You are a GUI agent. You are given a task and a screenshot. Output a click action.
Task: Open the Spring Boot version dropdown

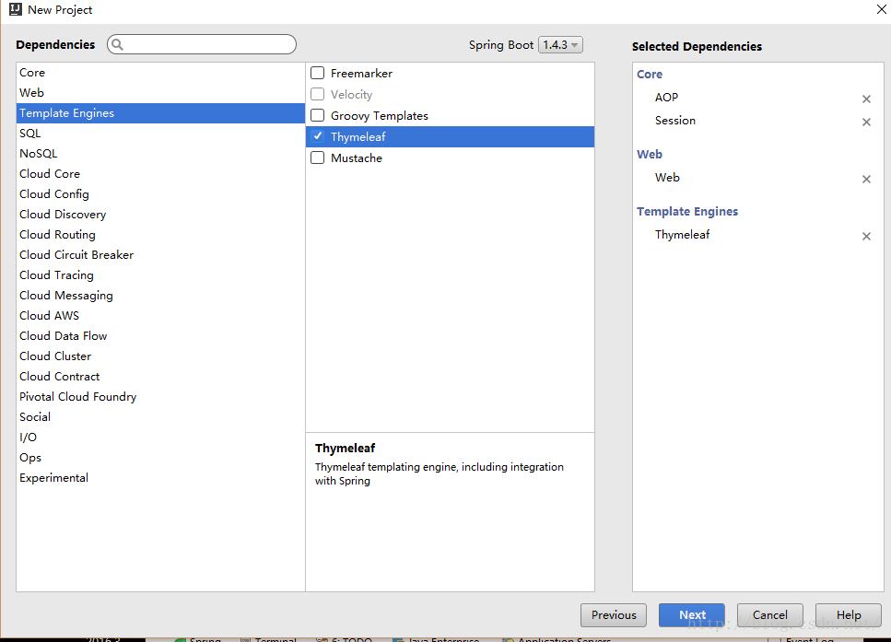[x=560, y=45]
